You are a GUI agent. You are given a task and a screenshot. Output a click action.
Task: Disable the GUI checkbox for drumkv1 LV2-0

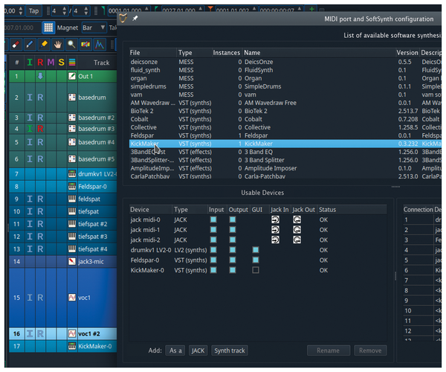[x=256, y=250]
